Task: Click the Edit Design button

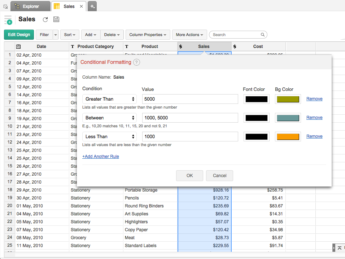Action: pos(19,35)
